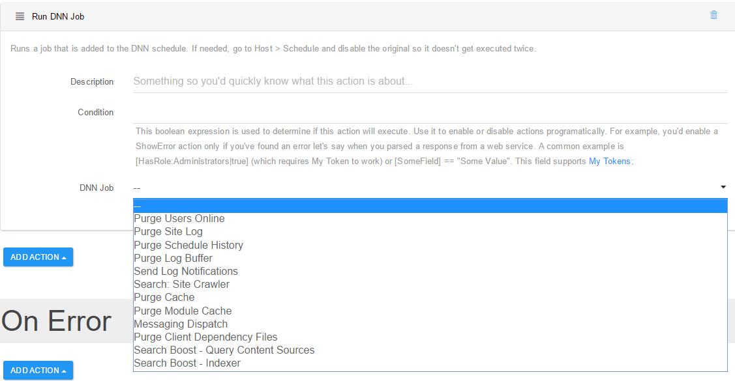
Task: Select Send Log Notifications job
Action: [x=430, y=272]
